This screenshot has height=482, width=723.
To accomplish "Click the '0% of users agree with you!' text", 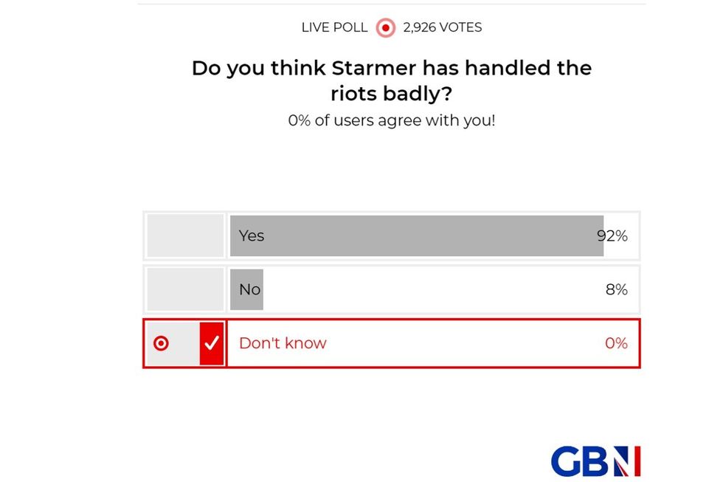I will [x=391, y=120].
